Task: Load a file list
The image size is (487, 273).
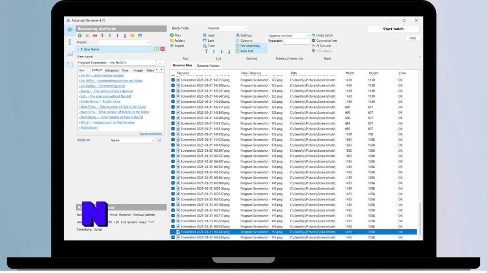Action: tap(209, 35)
